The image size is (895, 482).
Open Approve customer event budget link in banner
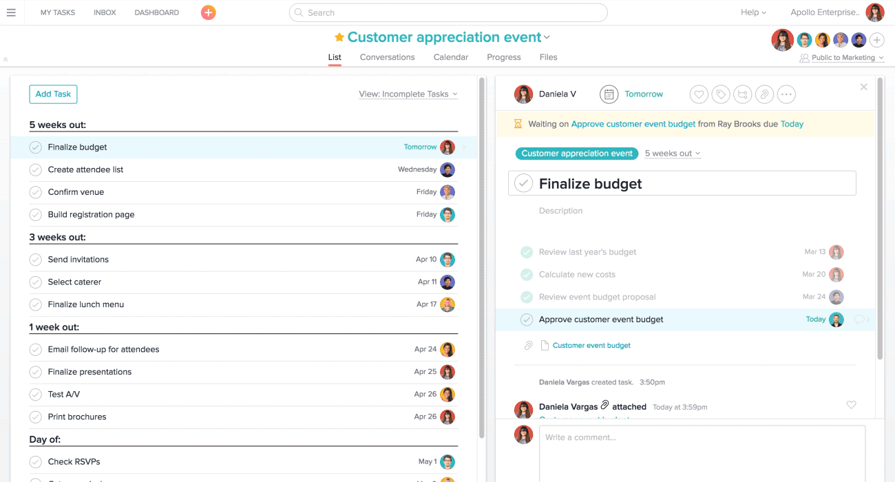(633, 125)
